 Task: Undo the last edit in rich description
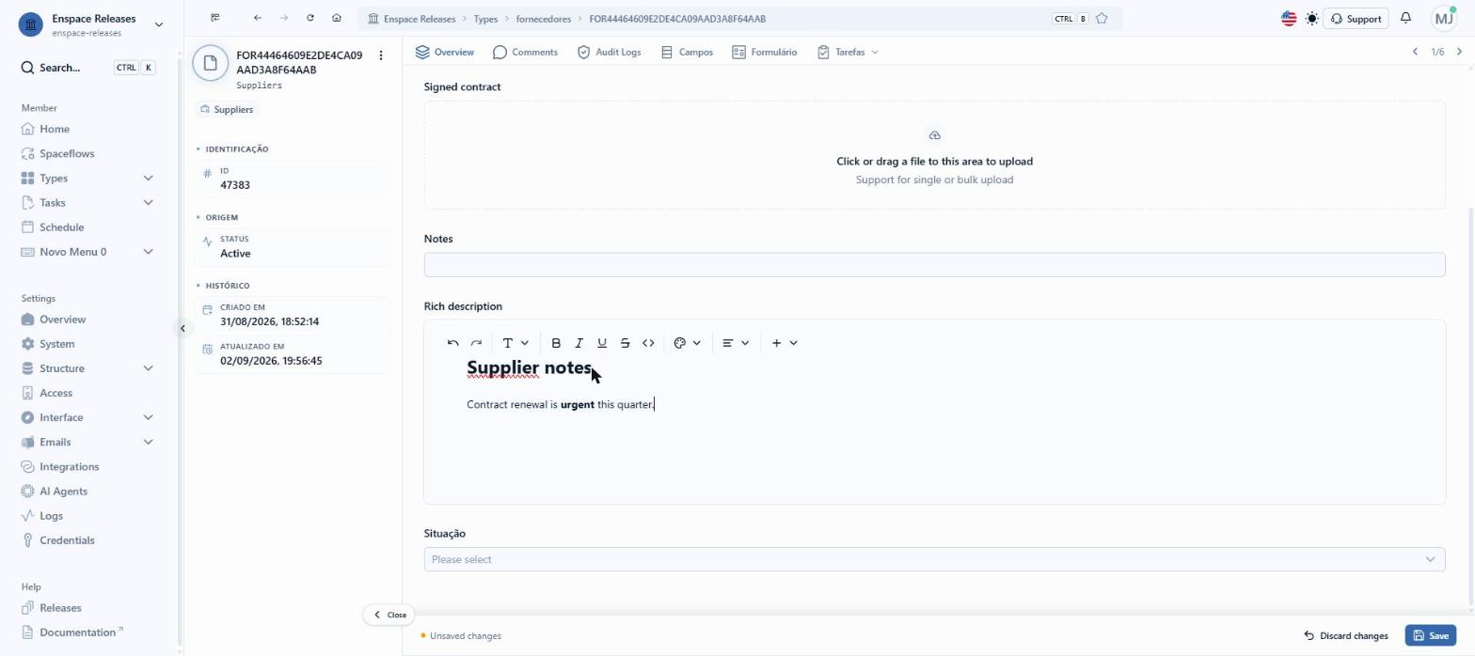click(453, 343)
